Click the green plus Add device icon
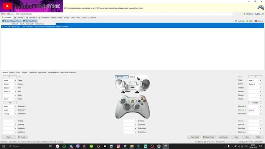The height and width of the screenshot is (149, 265). click(x=247, y=21)
